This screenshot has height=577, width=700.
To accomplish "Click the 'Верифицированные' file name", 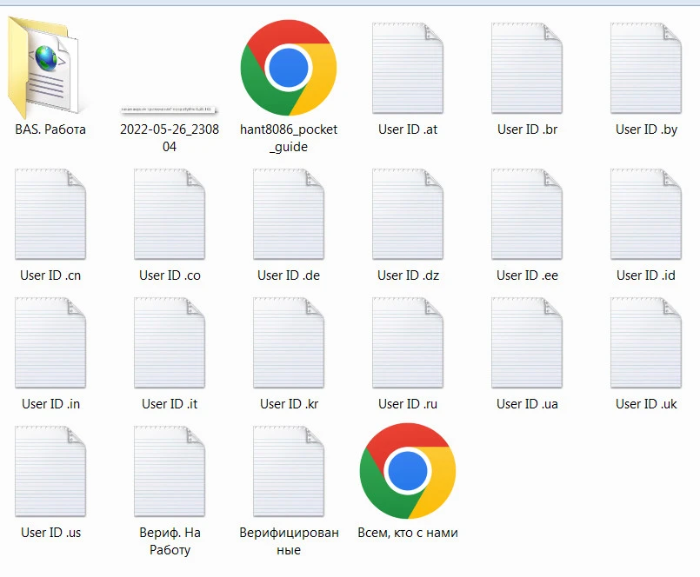I will (289, 541).
